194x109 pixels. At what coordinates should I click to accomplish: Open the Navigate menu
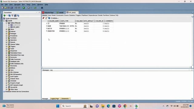pos(17,5)
